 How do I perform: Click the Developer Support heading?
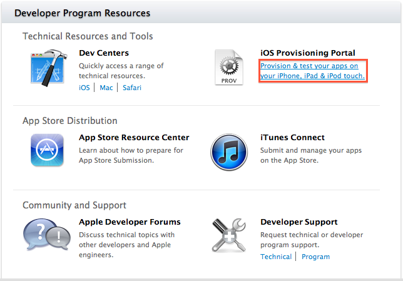(298, 222)
